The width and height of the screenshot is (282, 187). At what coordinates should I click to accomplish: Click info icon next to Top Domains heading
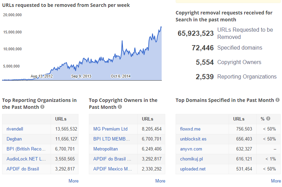tap(277, 100)
